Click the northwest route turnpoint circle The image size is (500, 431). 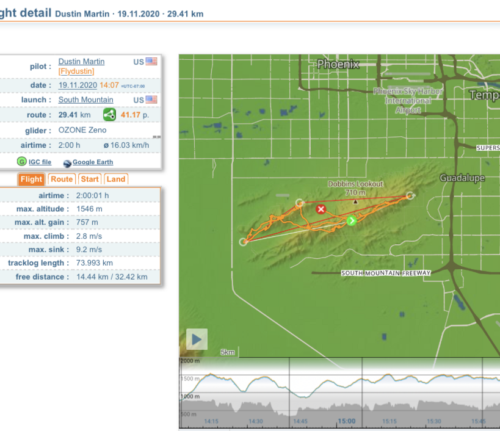coord(299,203)
